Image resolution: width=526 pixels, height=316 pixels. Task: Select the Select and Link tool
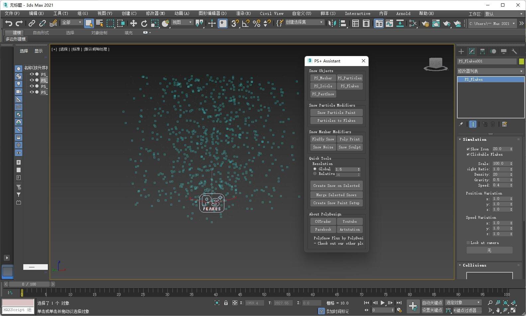click(x=32, y=23)
